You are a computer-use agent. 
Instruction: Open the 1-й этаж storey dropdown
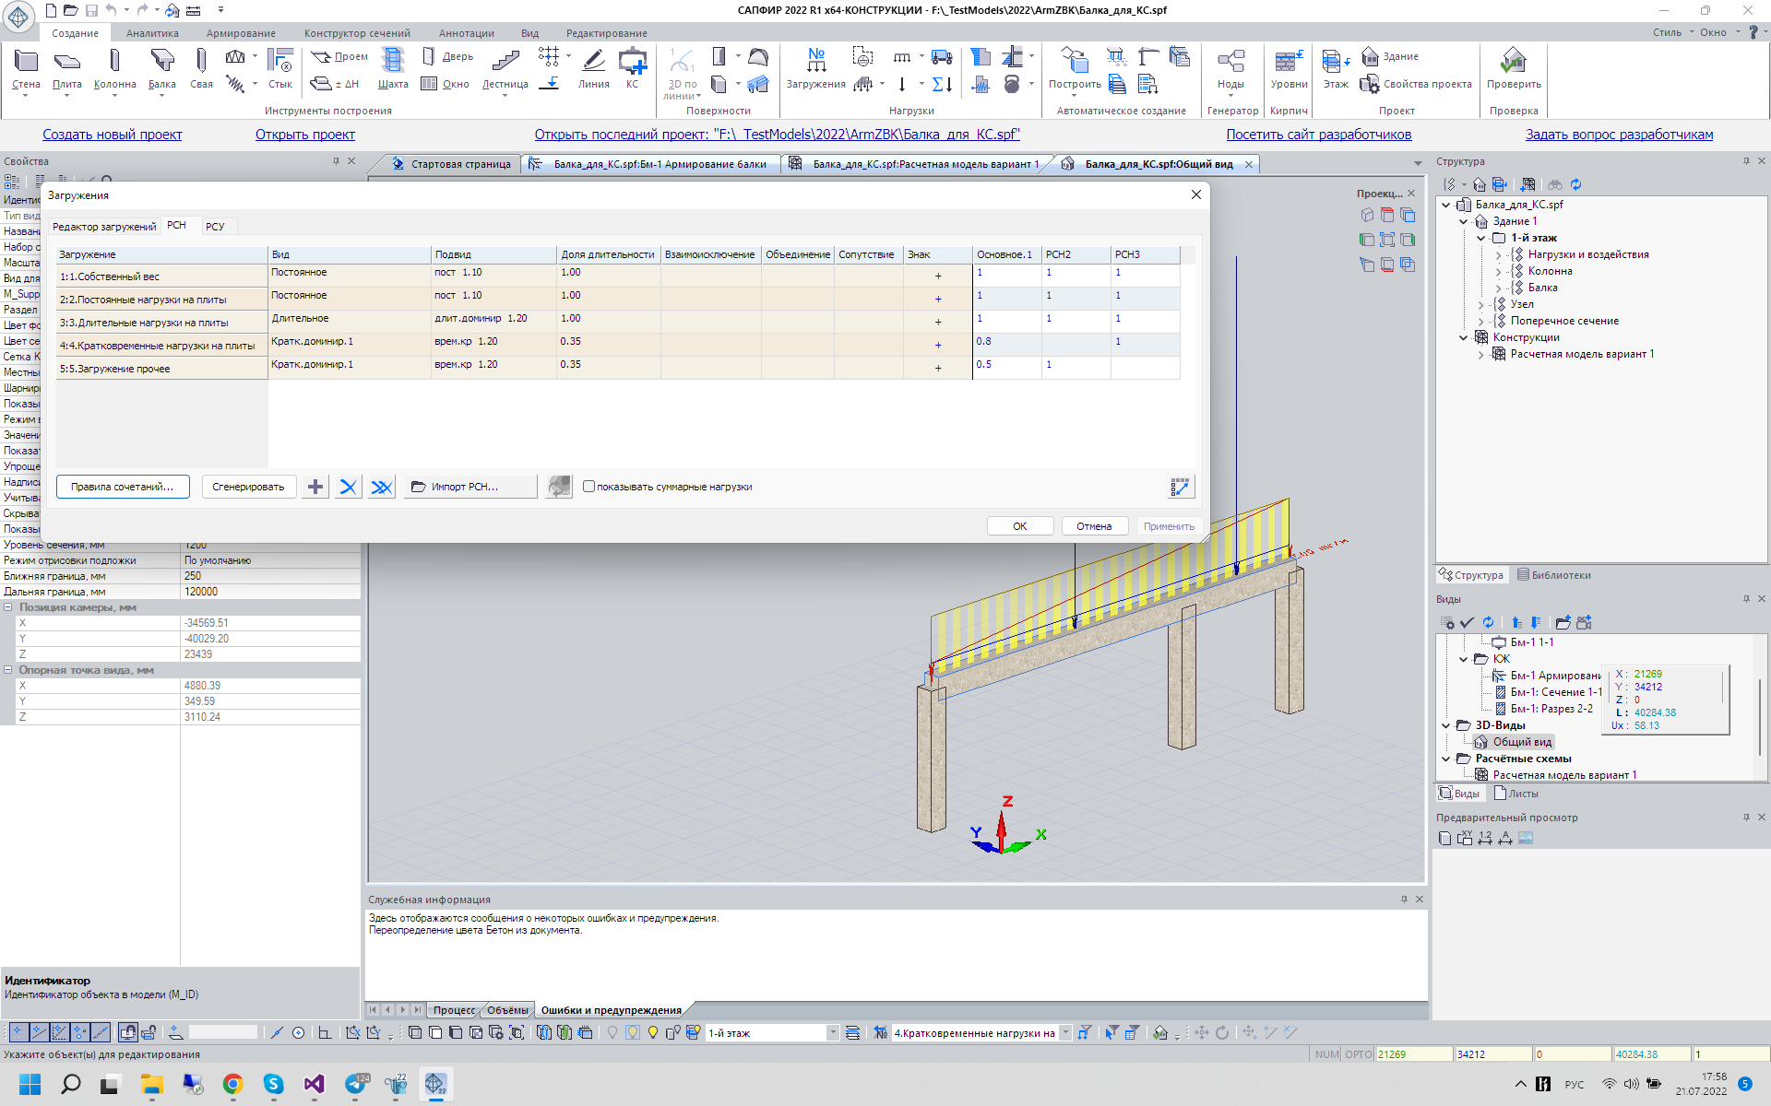point(833,1033)
